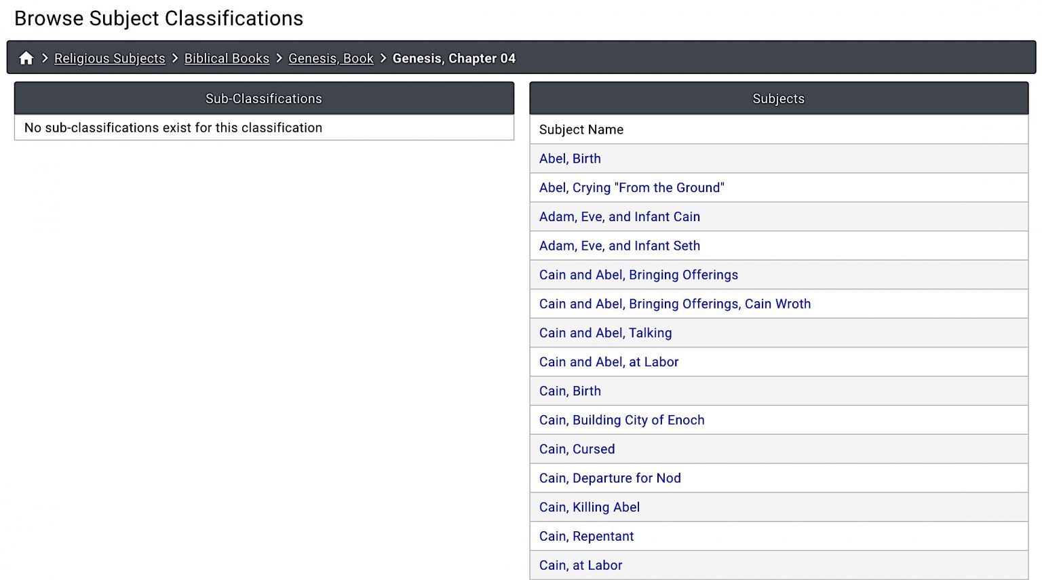Open Cain, Departure for Nod
Viewport: 1042px width, 580px height.
pyautogui.click(x=610, y=478)
